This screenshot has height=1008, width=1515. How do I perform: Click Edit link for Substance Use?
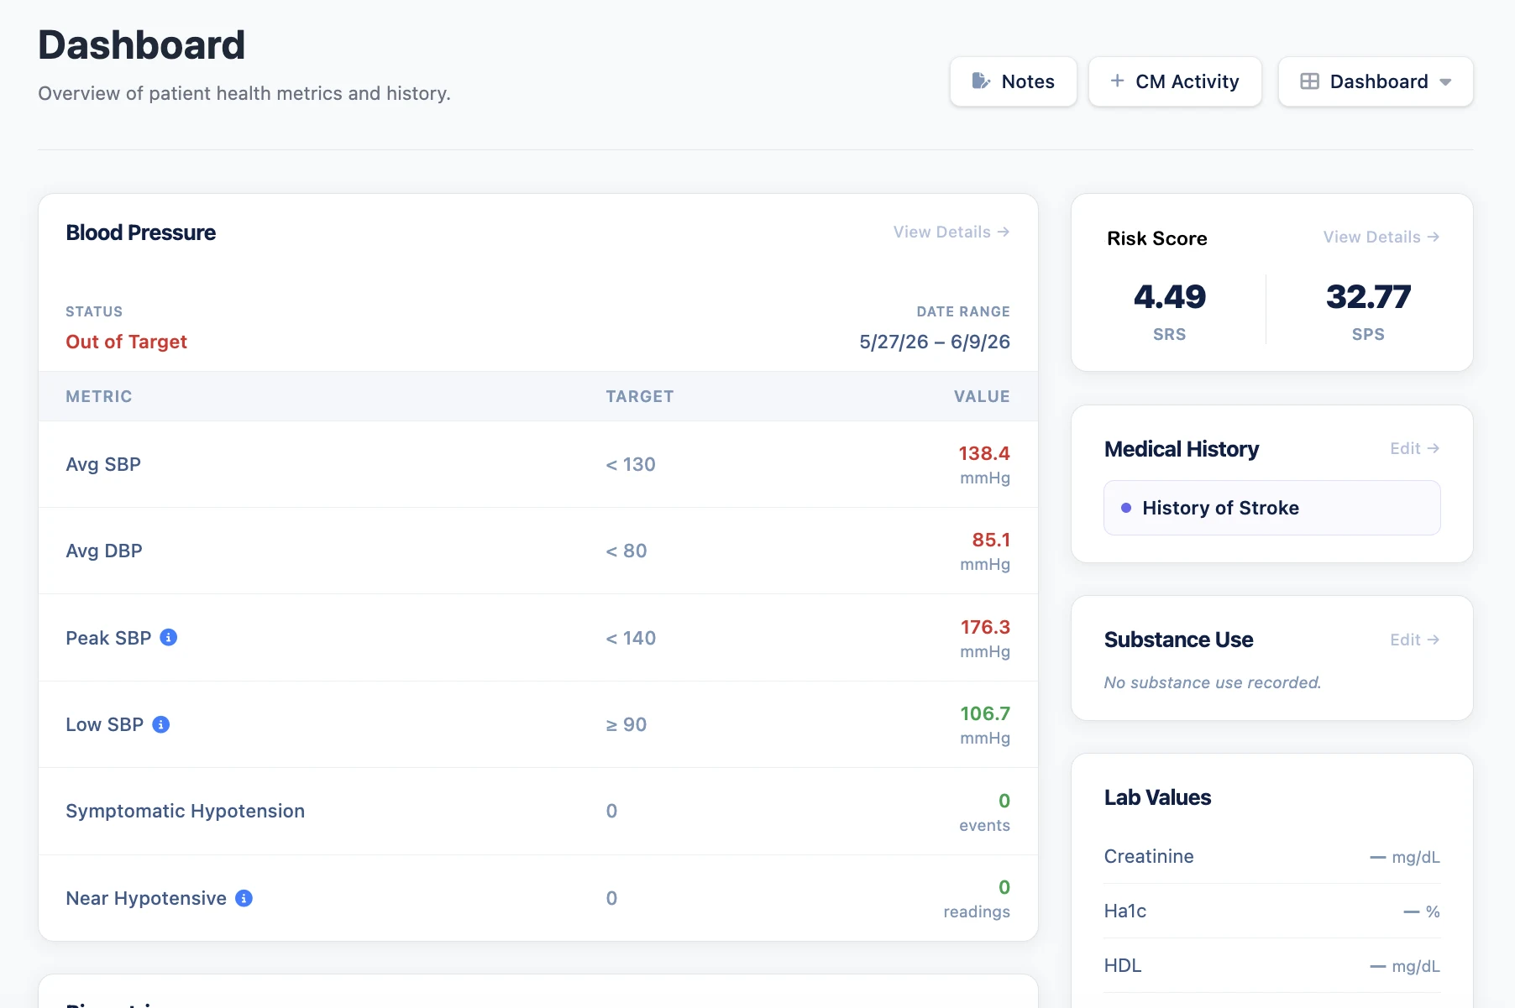tap(1414, 640)
